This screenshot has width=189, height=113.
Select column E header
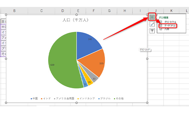coord(78,11)
